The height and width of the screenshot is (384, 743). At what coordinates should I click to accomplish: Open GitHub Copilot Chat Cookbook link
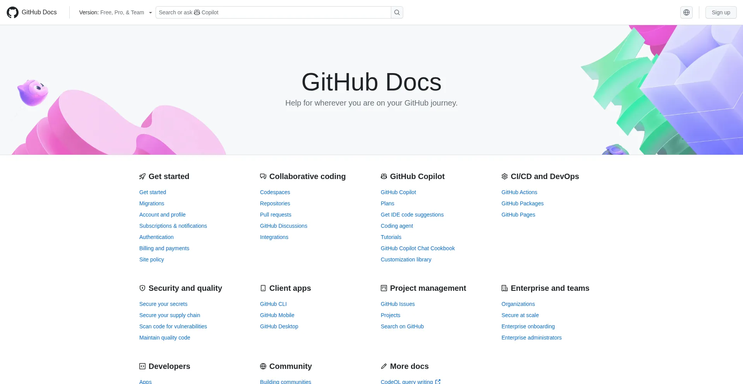click(x=418, y=248)
